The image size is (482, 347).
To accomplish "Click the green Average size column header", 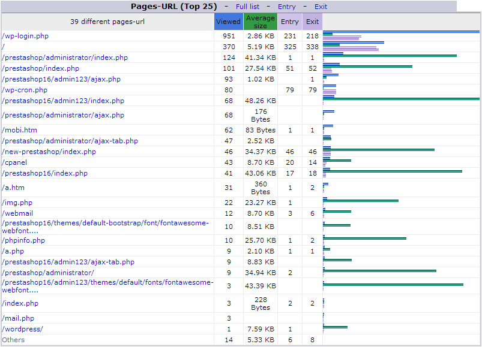I will [261, 22].
